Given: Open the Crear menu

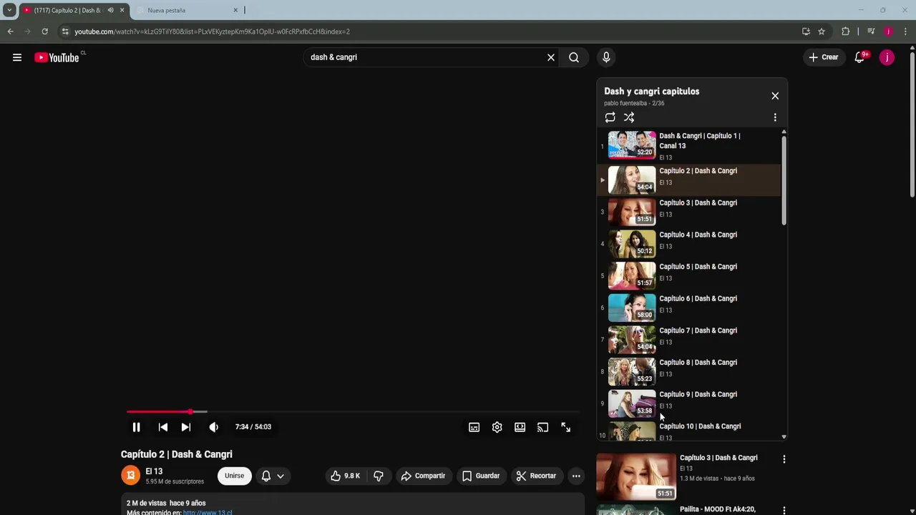Looking at the screenshot, I should (823, 57).
